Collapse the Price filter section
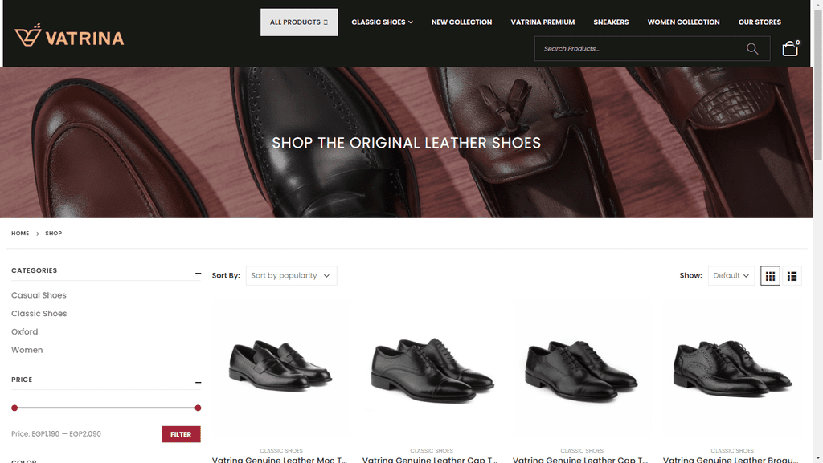This screenshot has height=463, width=823. point(198,382)
